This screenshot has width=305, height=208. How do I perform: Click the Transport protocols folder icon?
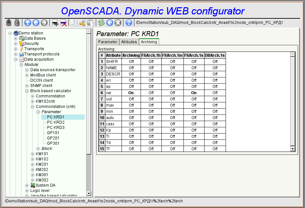coord(22,54)
